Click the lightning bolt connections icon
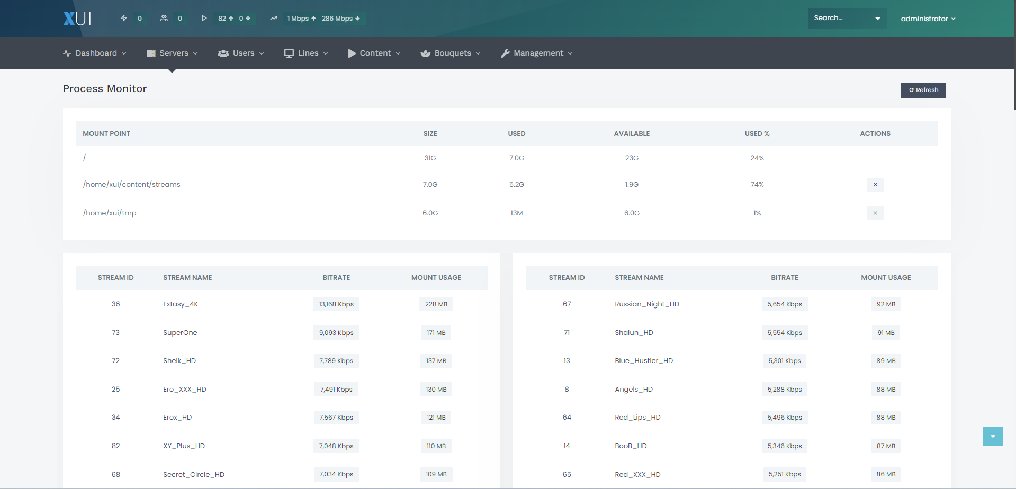1016x489 pixels. click(x=124, y=18)
